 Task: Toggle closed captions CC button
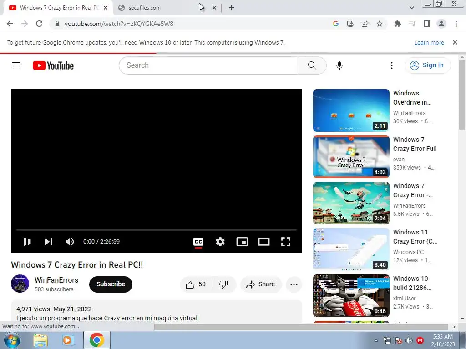pyautogui.click(x=198, y=242)
